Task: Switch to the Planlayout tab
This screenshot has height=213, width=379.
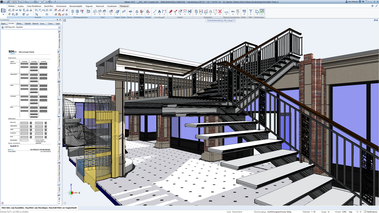Action: pos(124,6)
